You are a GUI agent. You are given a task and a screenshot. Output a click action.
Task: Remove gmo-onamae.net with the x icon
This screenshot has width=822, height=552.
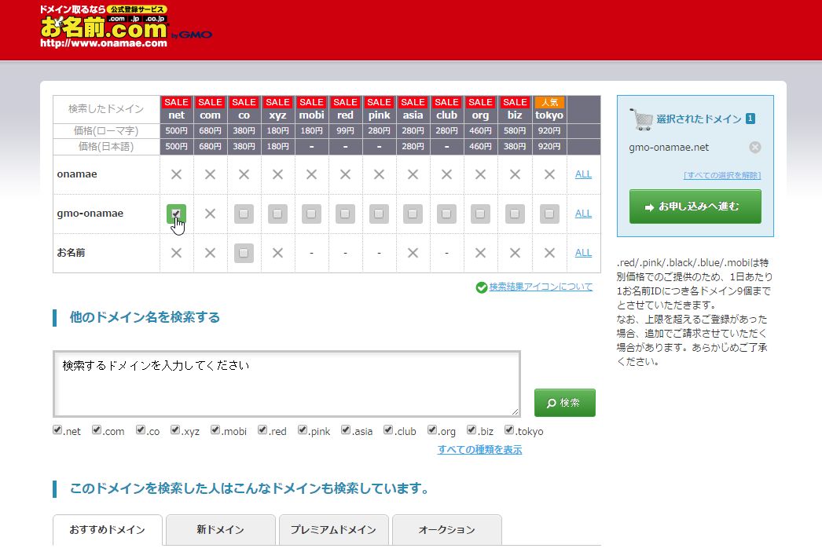tap(755, 147)
